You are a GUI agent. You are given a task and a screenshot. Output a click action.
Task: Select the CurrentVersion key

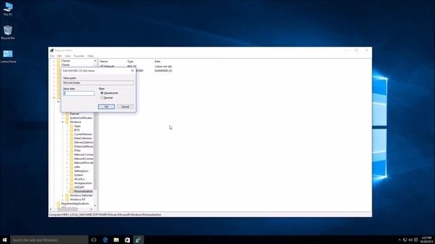point(83,134)
